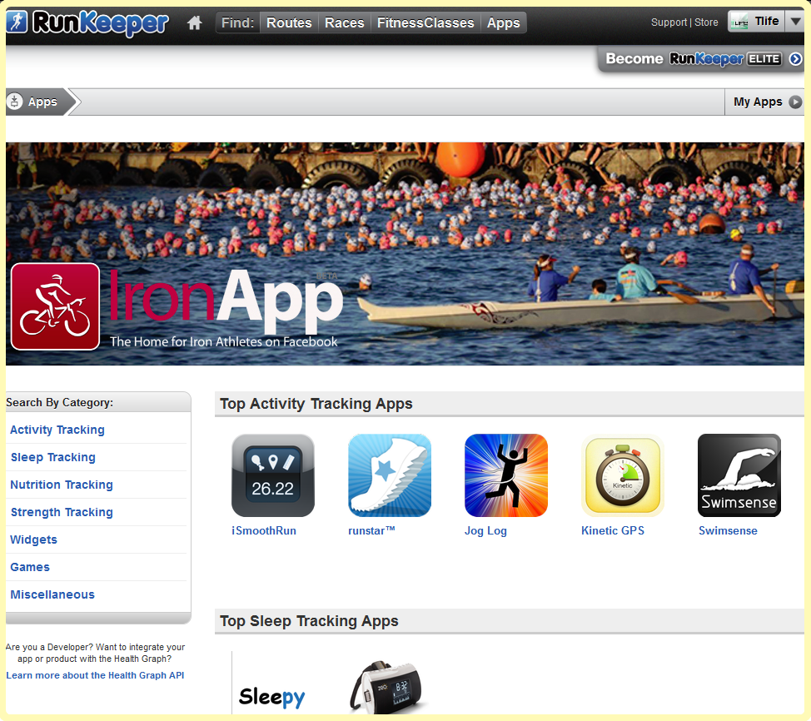Select Sleep Tracking category
Image resolution: width=811 pixels, height=721 pixels.
point(53,457)
